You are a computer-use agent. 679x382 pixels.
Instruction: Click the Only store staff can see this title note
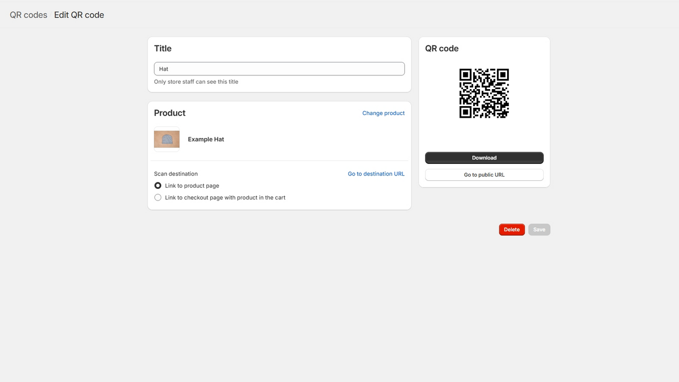pos(196,82)
